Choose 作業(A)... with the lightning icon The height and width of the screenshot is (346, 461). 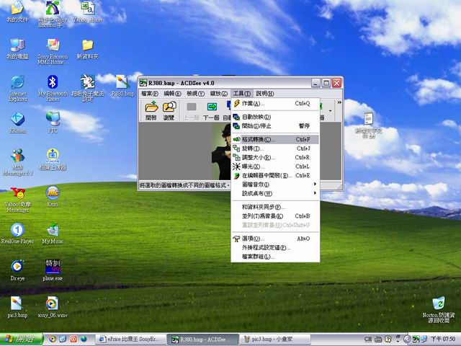pos(275,104)
